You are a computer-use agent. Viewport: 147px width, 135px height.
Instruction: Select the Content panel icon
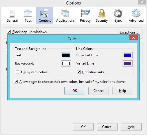click(x=45, y=13)
